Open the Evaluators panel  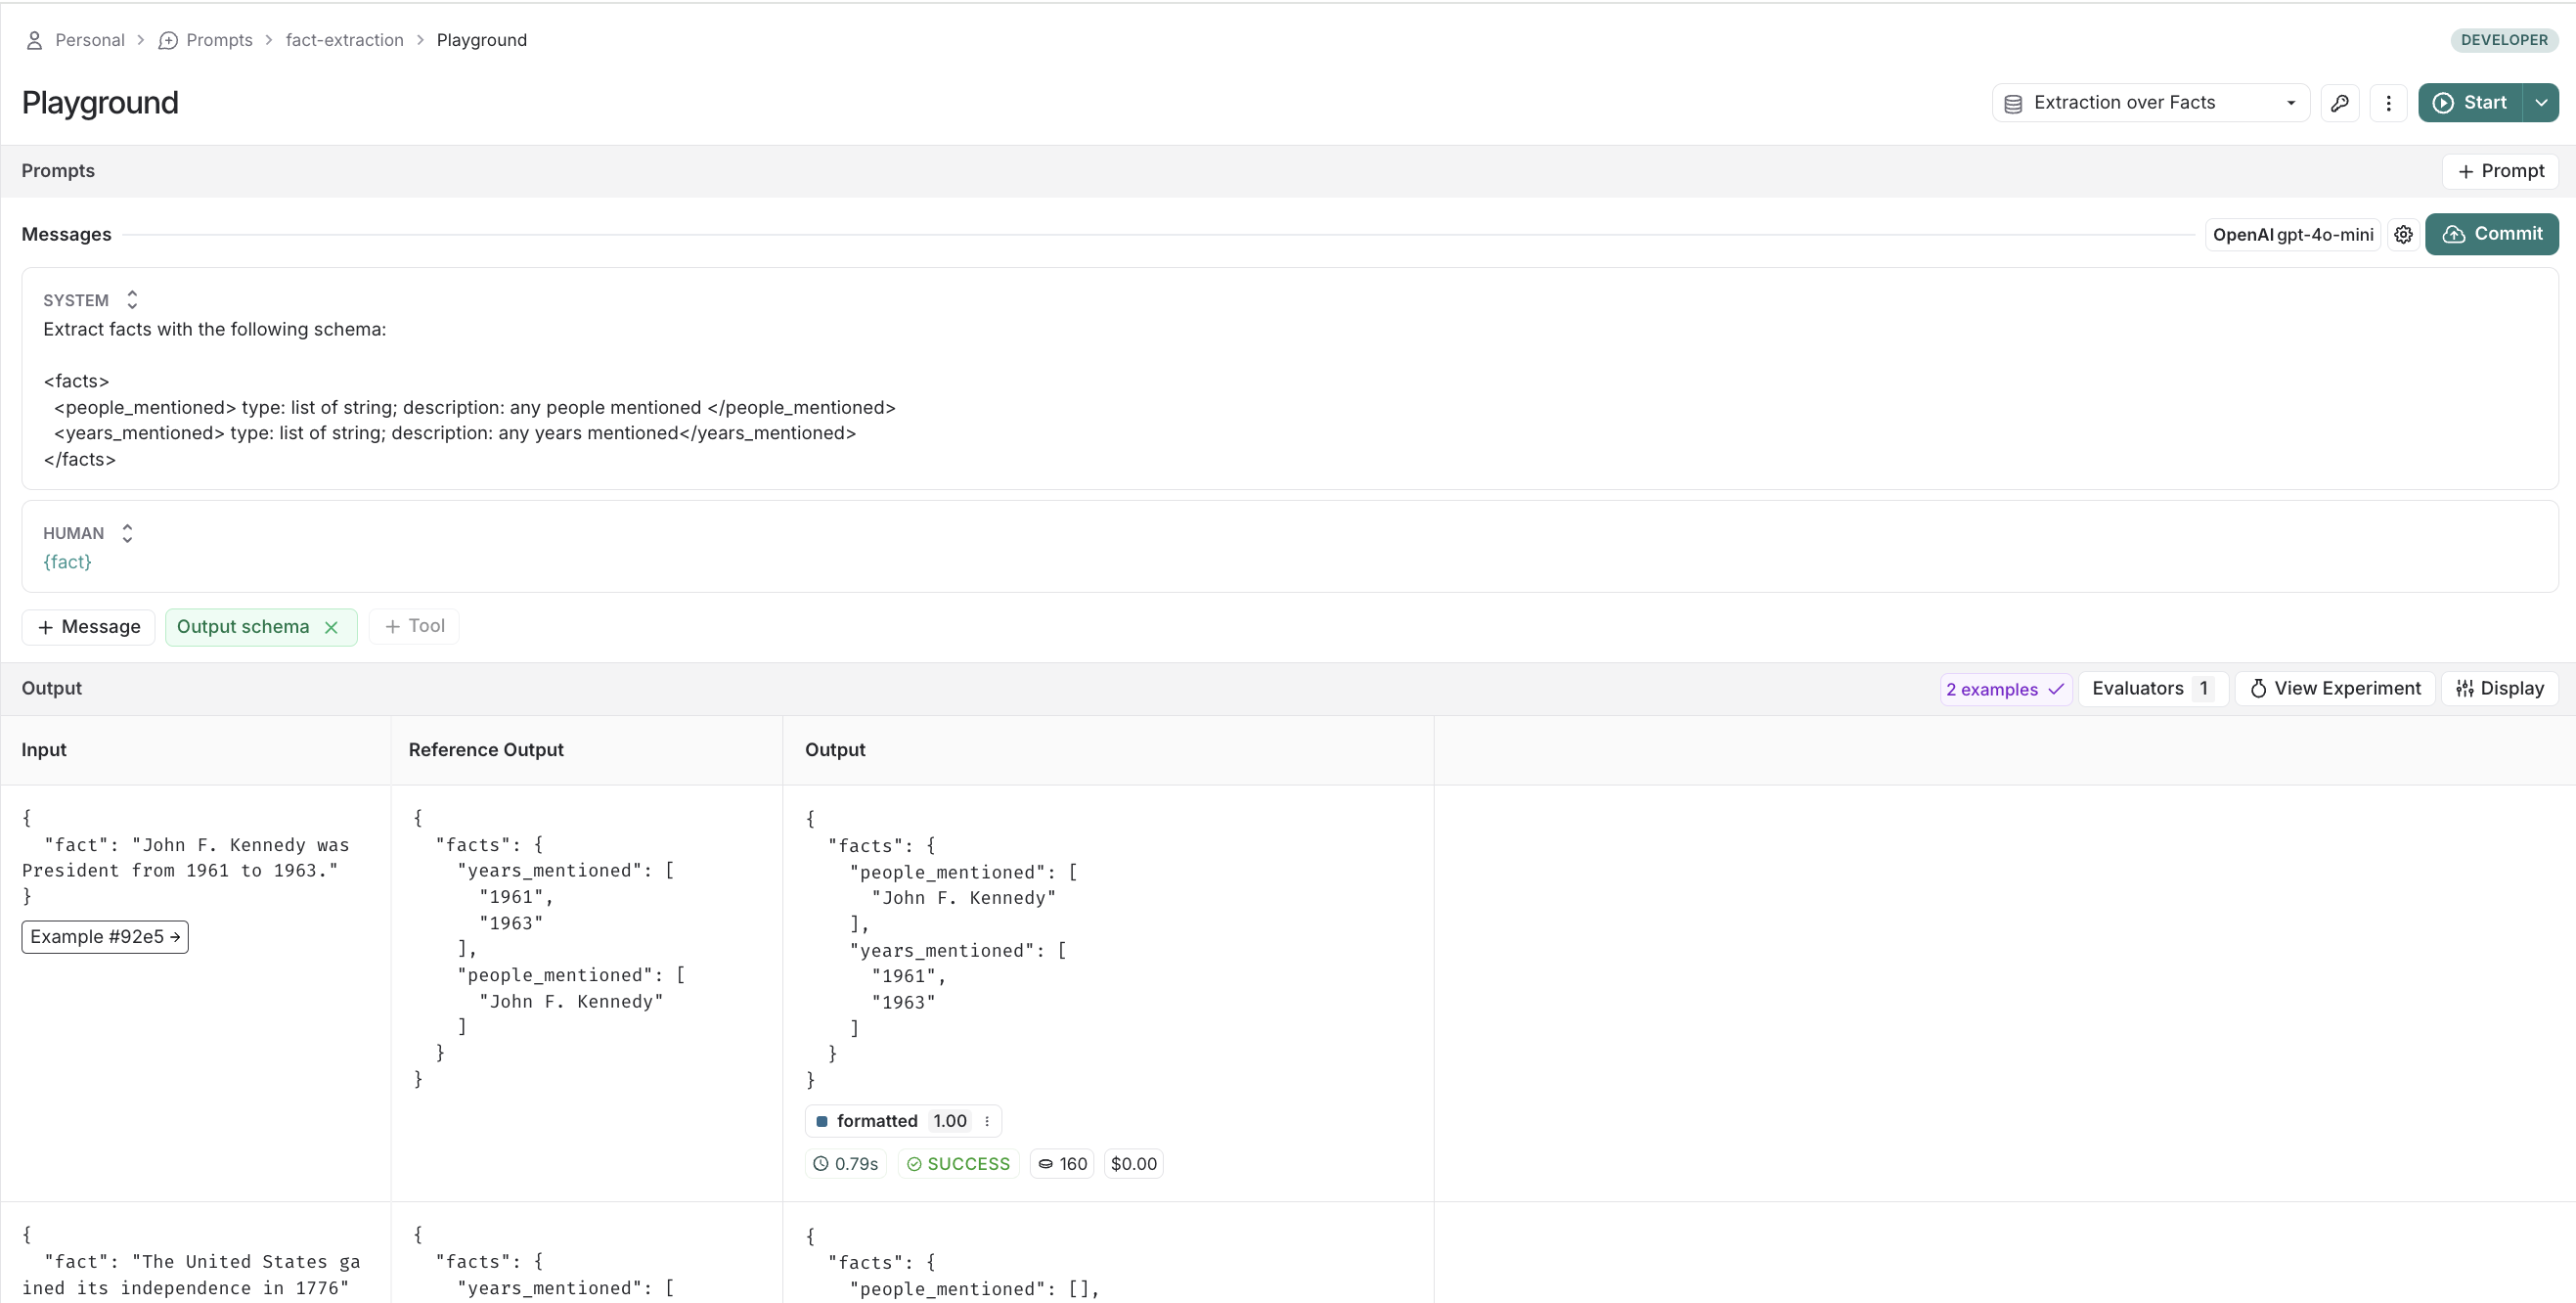point(2152,688)
